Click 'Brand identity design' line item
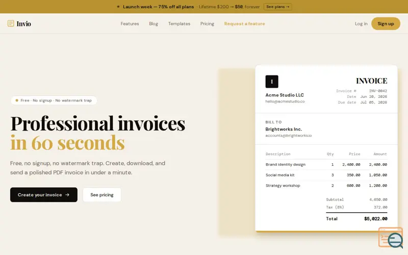408x255 pixels. (x=286, y=164)
